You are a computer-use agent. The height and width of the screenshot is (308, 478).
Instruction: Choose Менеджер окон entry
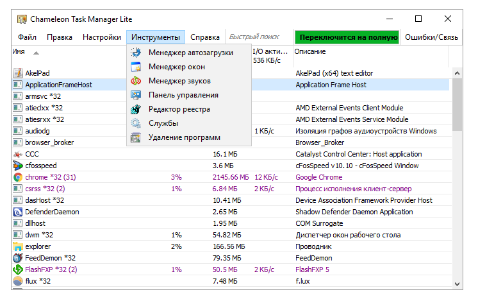(x=189, y=67)
